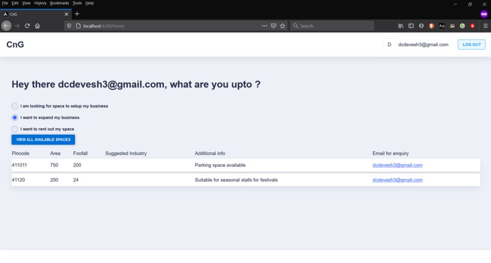Open the Firefox hamburger menu
Viewport: 491px width, 263px height.
486,26
